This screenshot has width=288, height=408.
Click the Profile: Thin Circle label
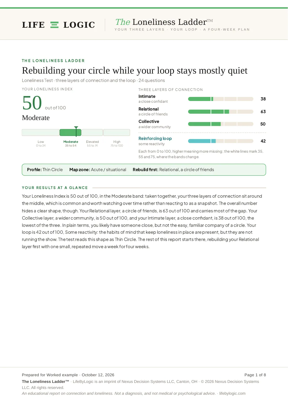tap(45, 170)
